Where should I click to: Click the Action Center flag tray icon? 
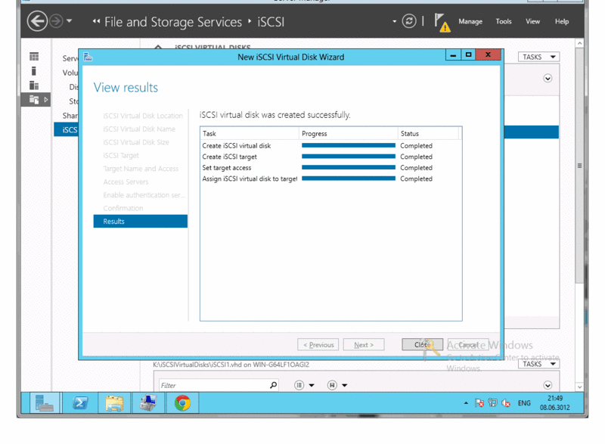pyautogui.click(x=479, y=403)
